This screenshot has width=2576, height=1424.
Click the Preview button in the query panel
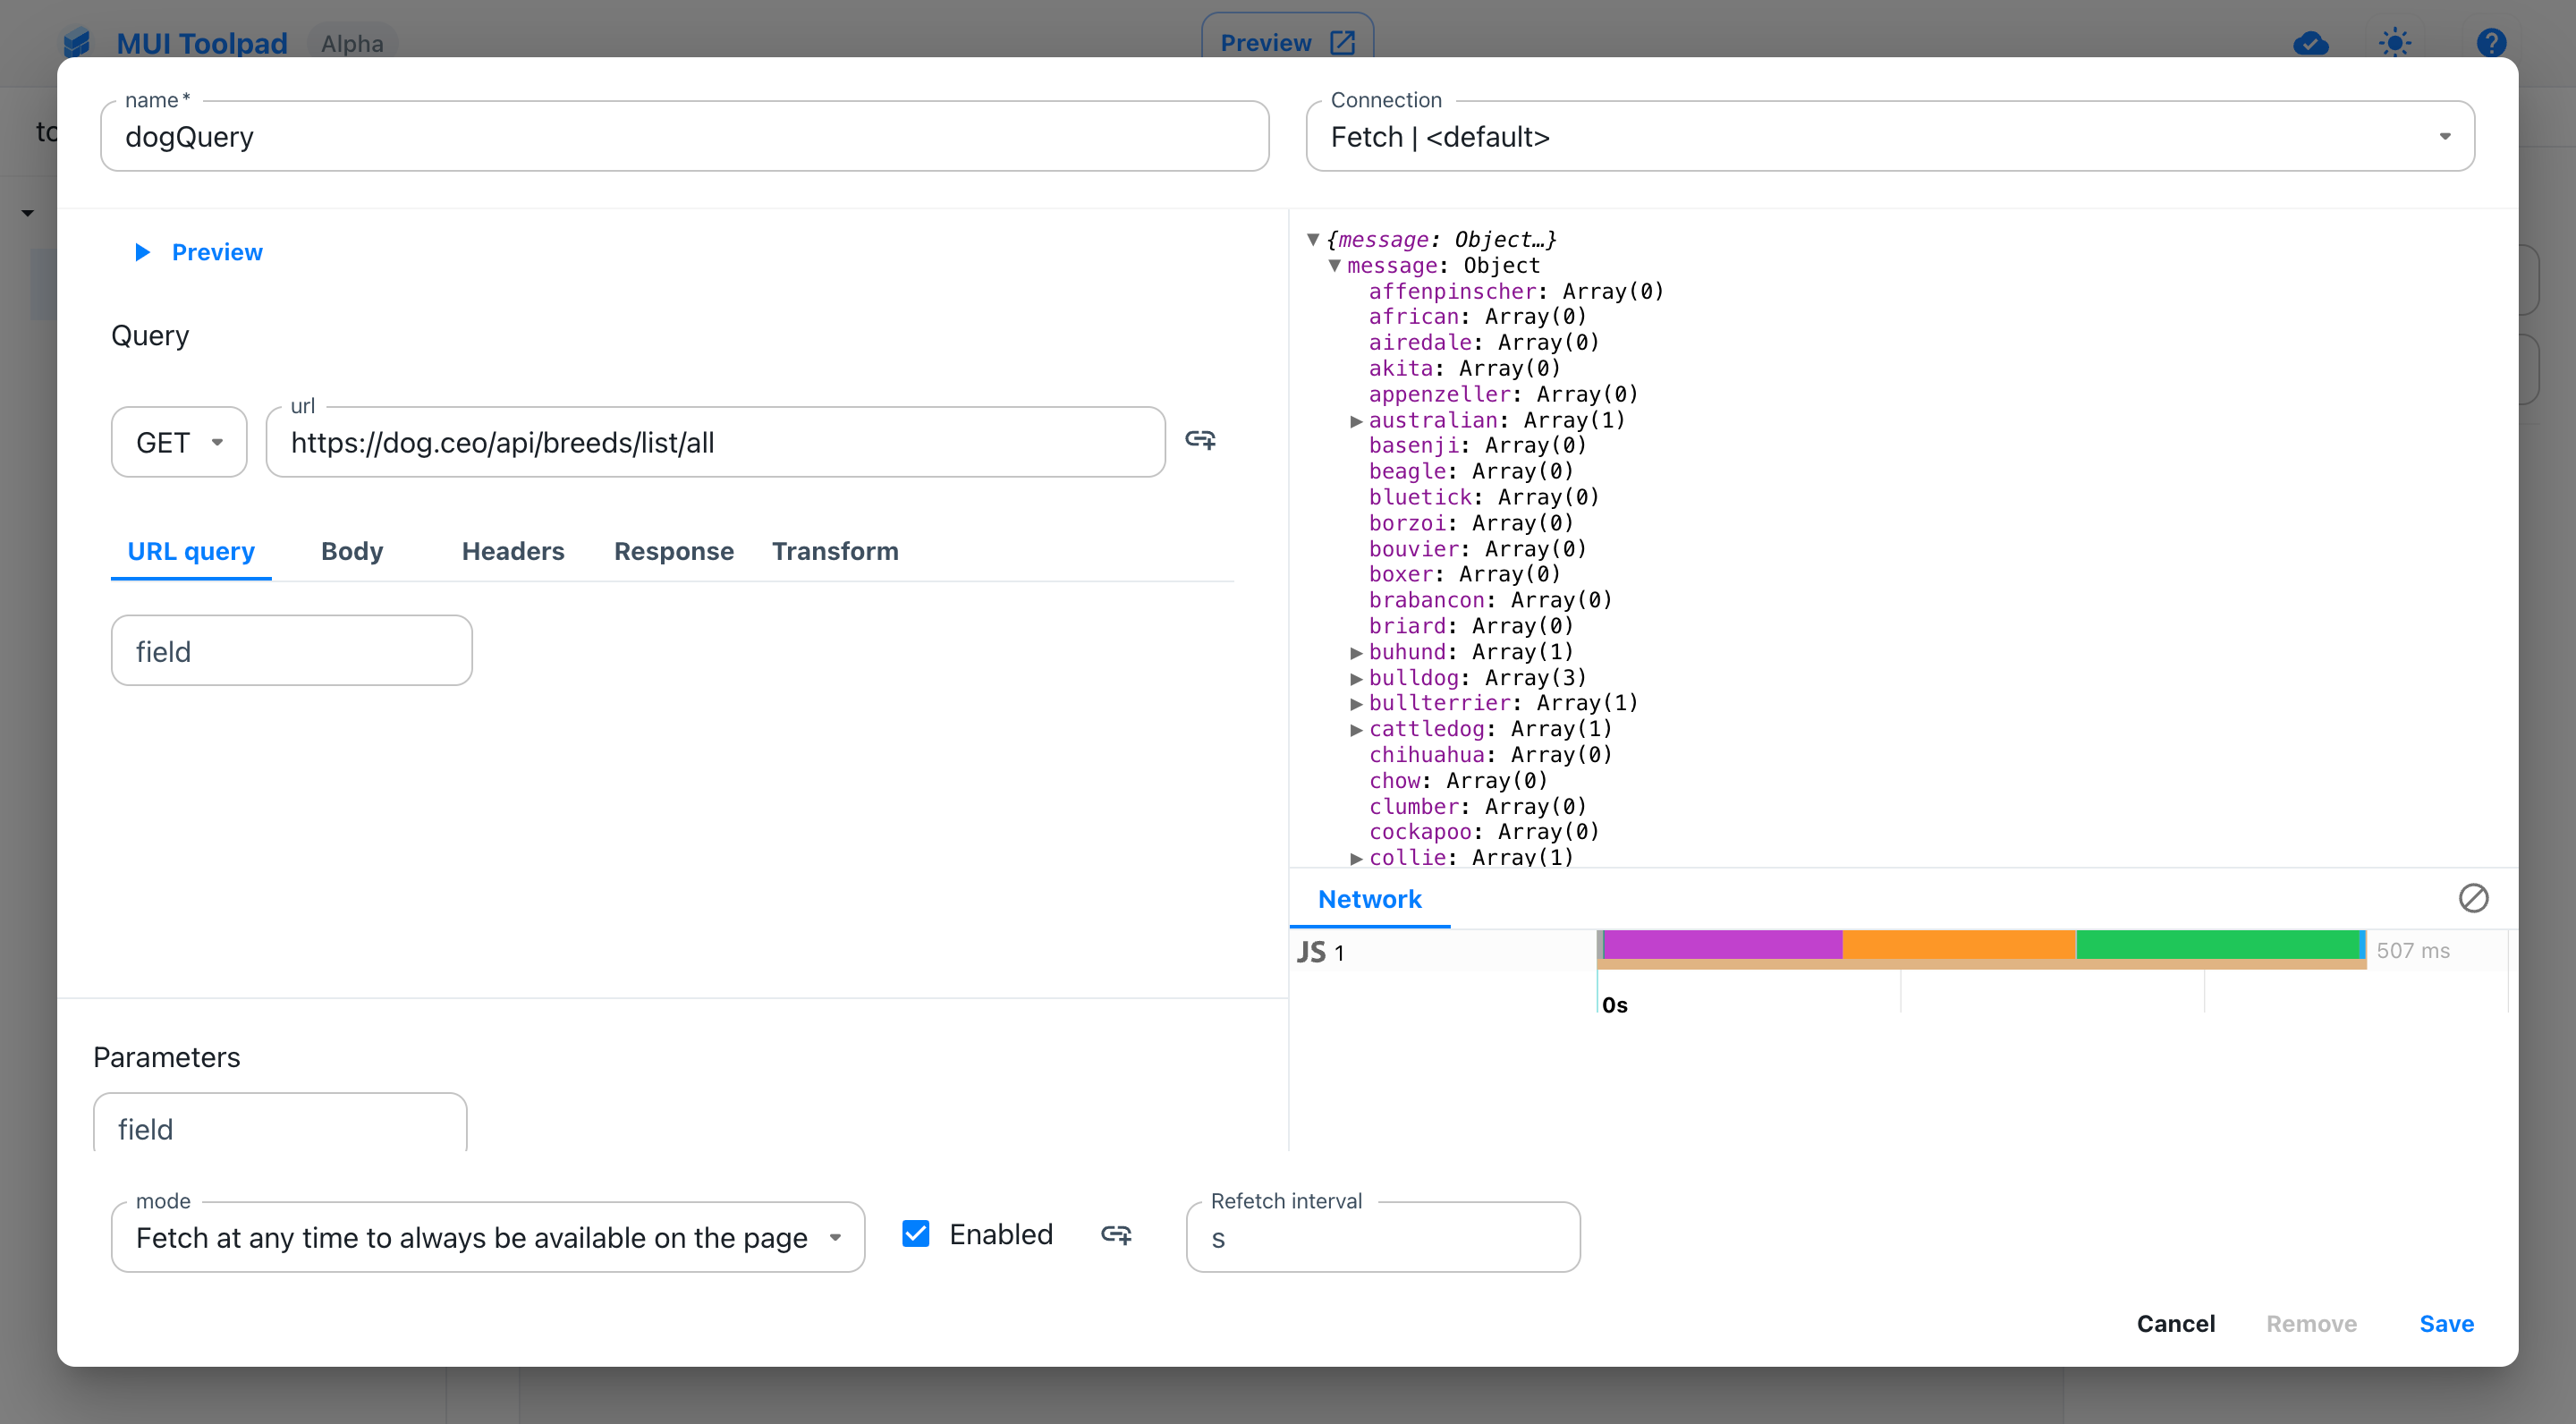pyautogui.click(x=199, y=252)
